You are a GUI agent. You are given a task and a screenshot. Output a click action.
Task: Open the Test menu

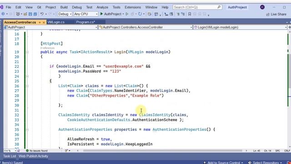(89, 7)
